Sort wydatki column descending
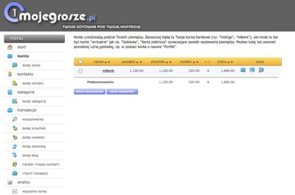Viewport: 295px width, 195px height. pos(197,62)
